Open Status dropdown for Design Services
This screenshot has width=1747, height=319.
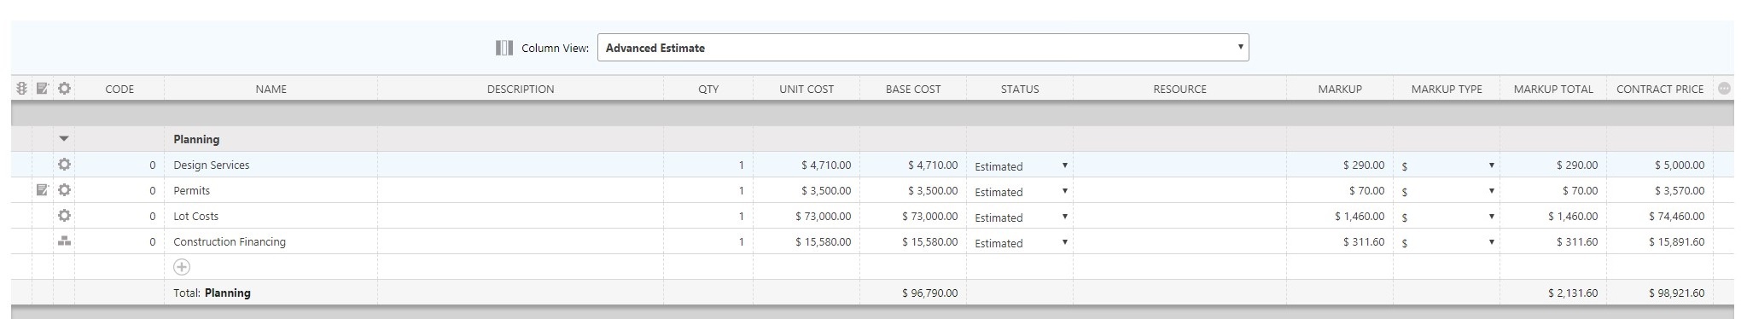[x=1021, y=165]
